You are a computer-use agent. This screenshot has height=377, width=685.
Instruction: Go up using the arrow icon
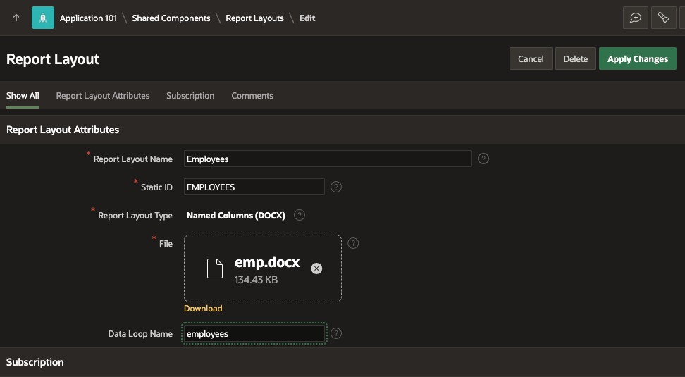pos(16,18)
